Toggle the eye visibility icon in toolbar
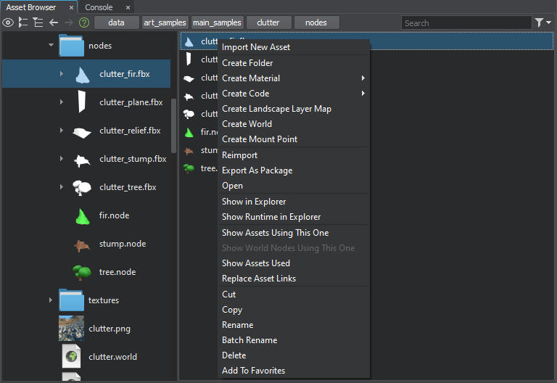557x383 pixels. pyautogui.click(x=8, y=22)
